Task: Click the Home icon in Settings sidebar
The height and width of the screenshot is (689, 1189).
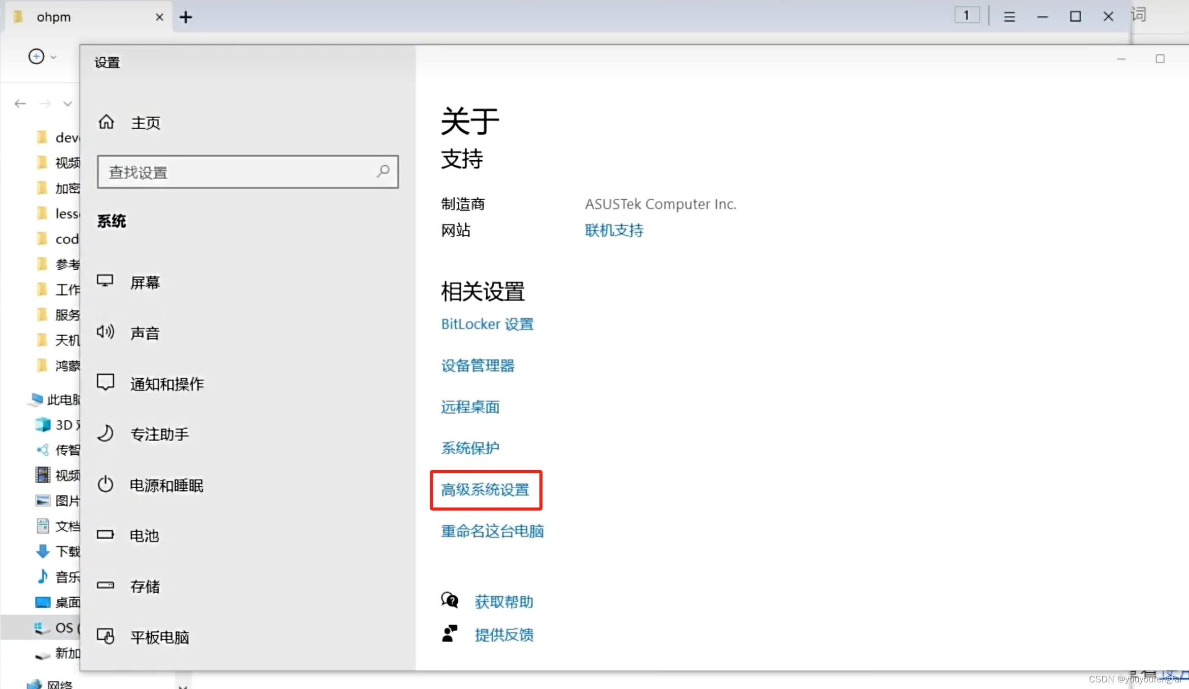Action: [106, 122]
